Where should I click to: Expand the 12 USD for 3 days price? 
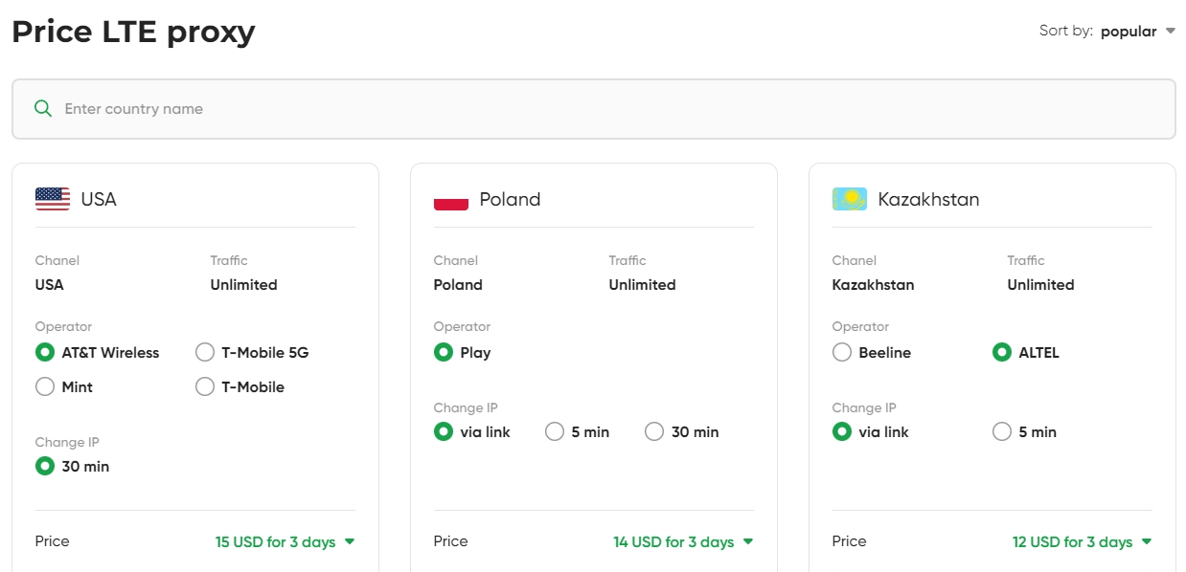coord(1083,541)
